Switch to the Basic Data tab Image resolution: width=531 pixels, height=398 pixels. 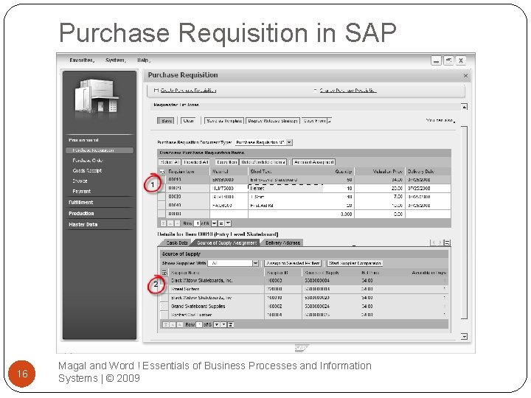click(x=176, y=243)
